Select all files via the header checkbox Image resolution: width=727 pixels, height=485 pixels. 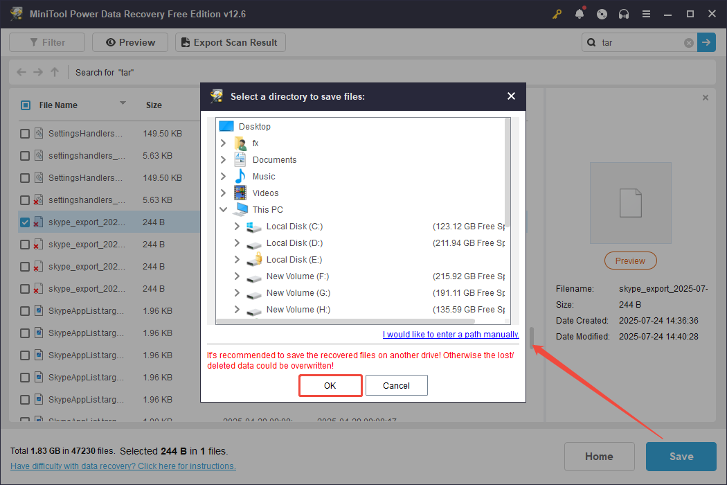(25, 105)
